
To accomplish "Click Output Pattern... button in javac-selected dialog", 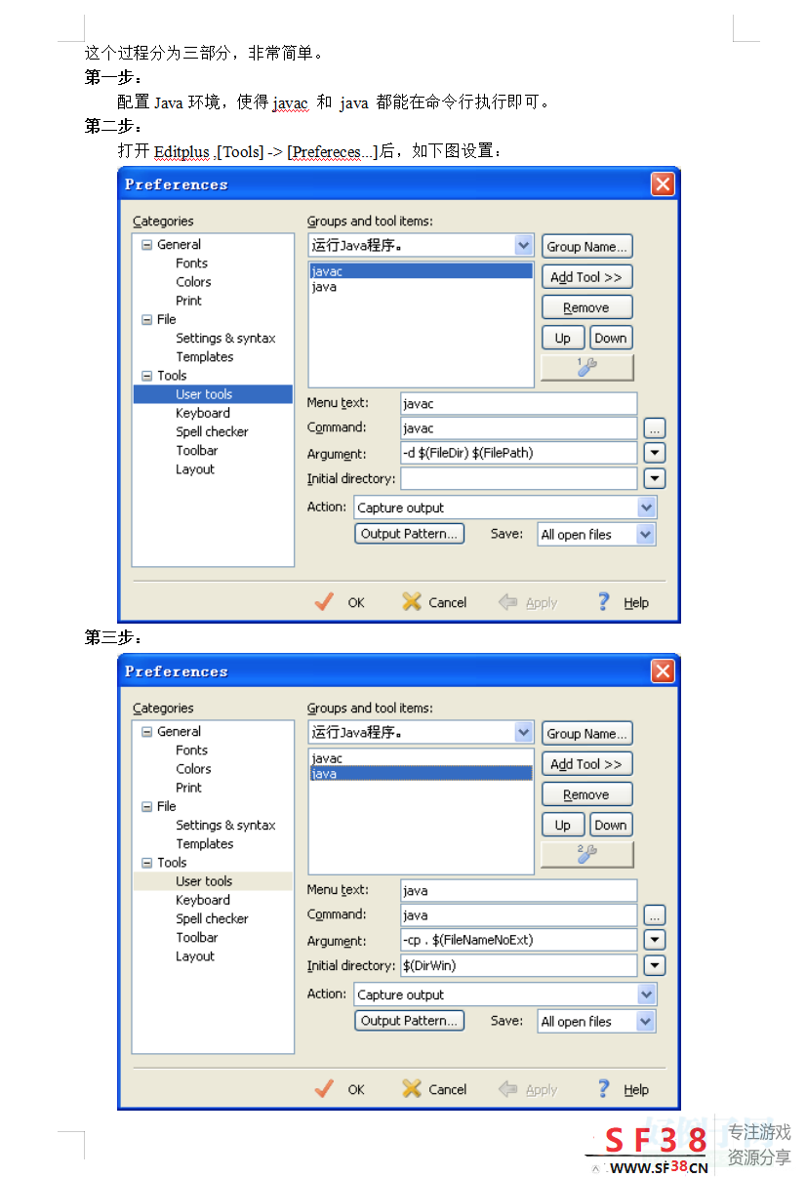I will [x=409, y=534].
